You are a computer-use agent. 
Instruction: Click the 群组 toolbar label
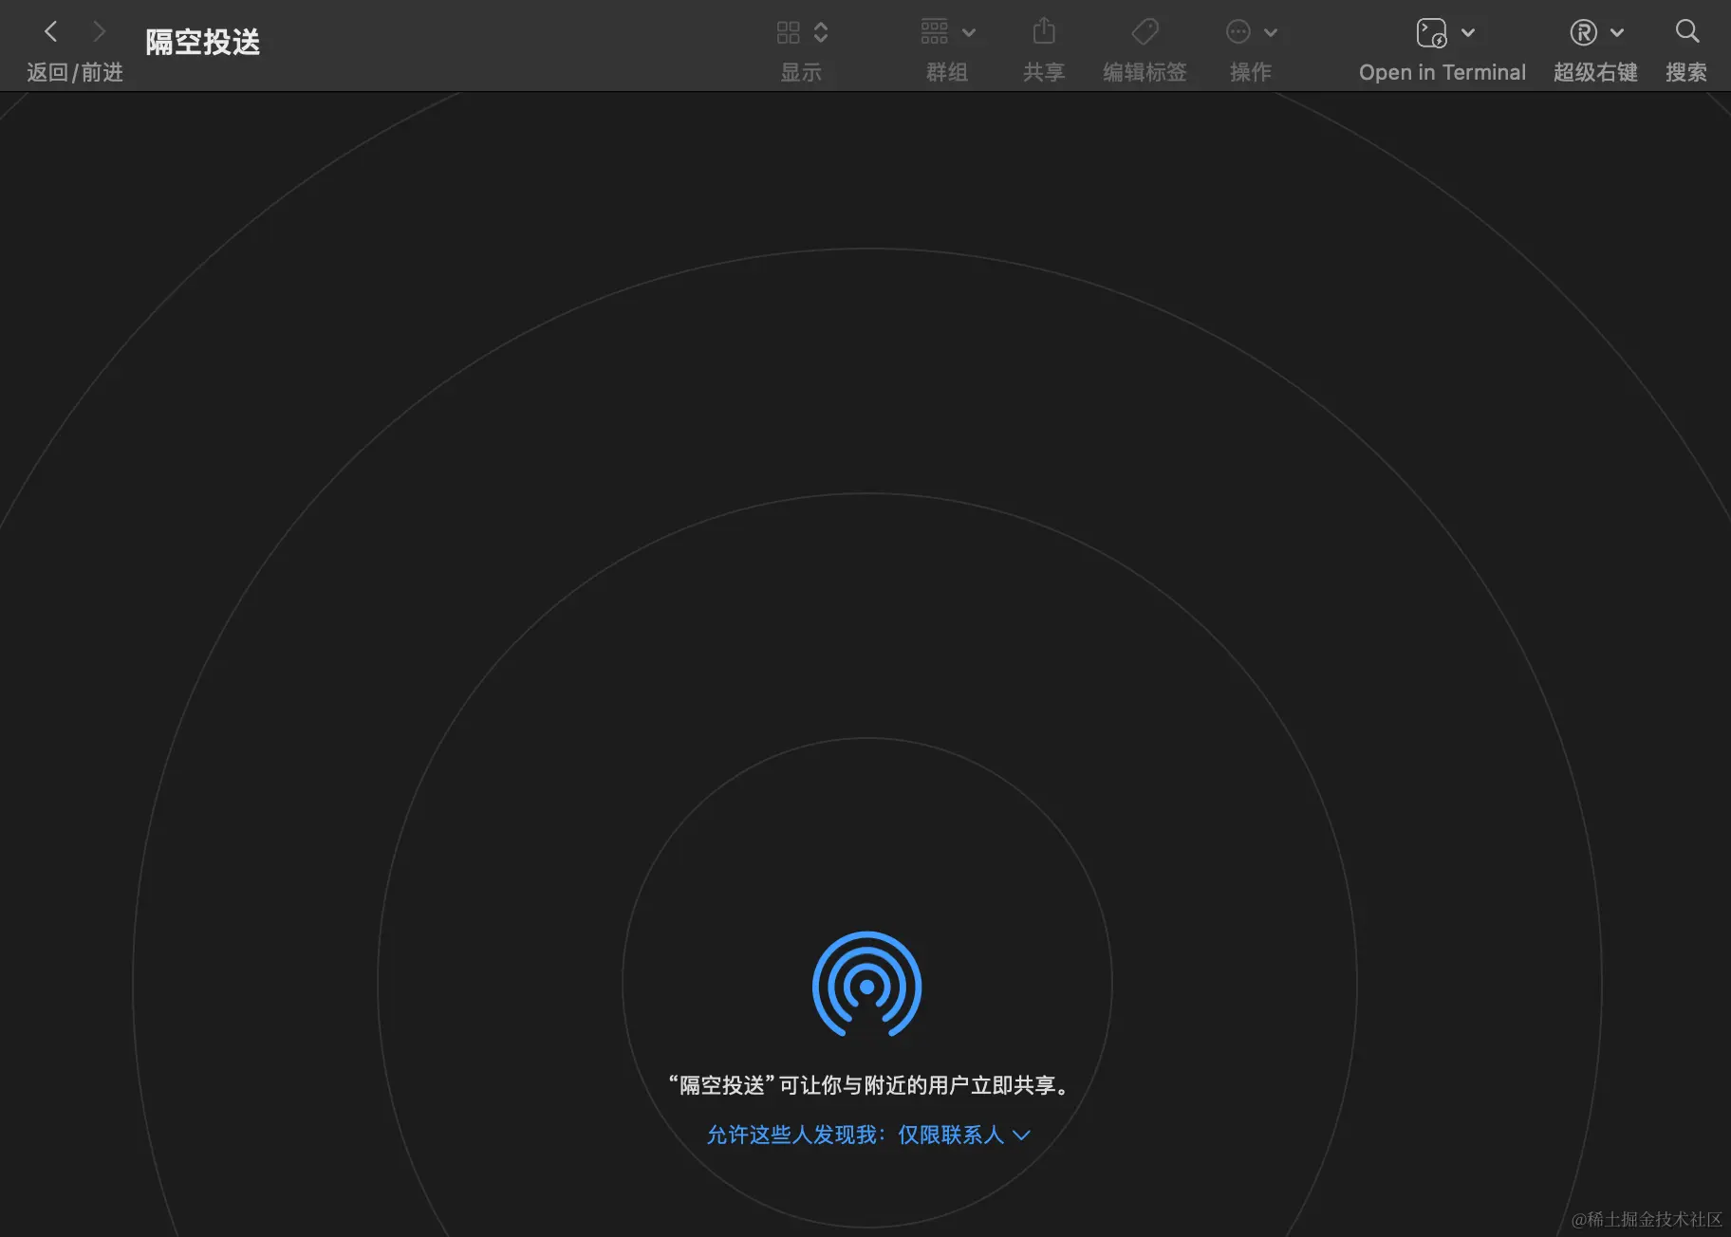point(947,72)
